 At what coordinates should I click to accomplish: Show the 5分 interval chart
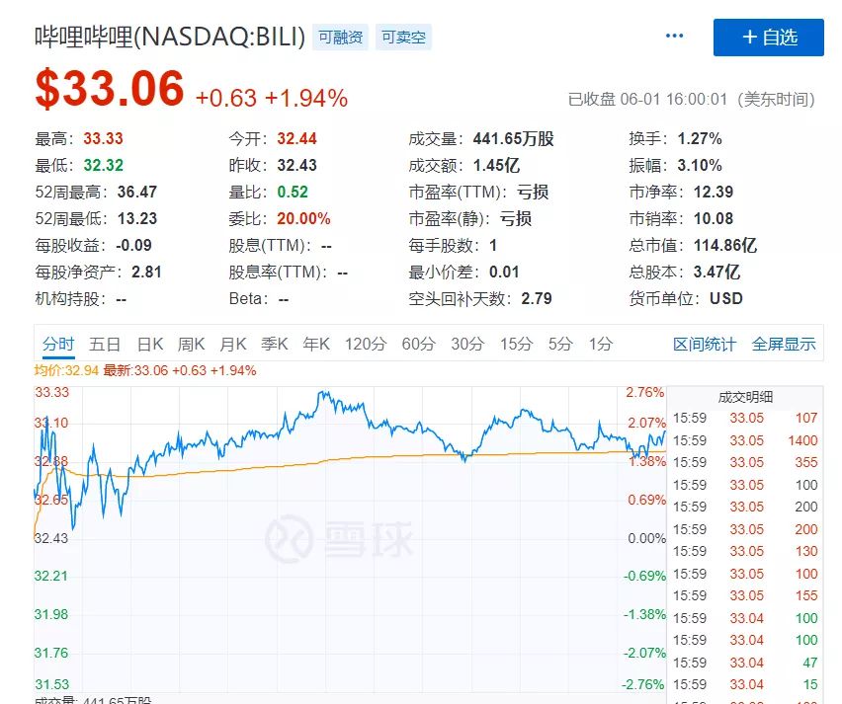560,344
